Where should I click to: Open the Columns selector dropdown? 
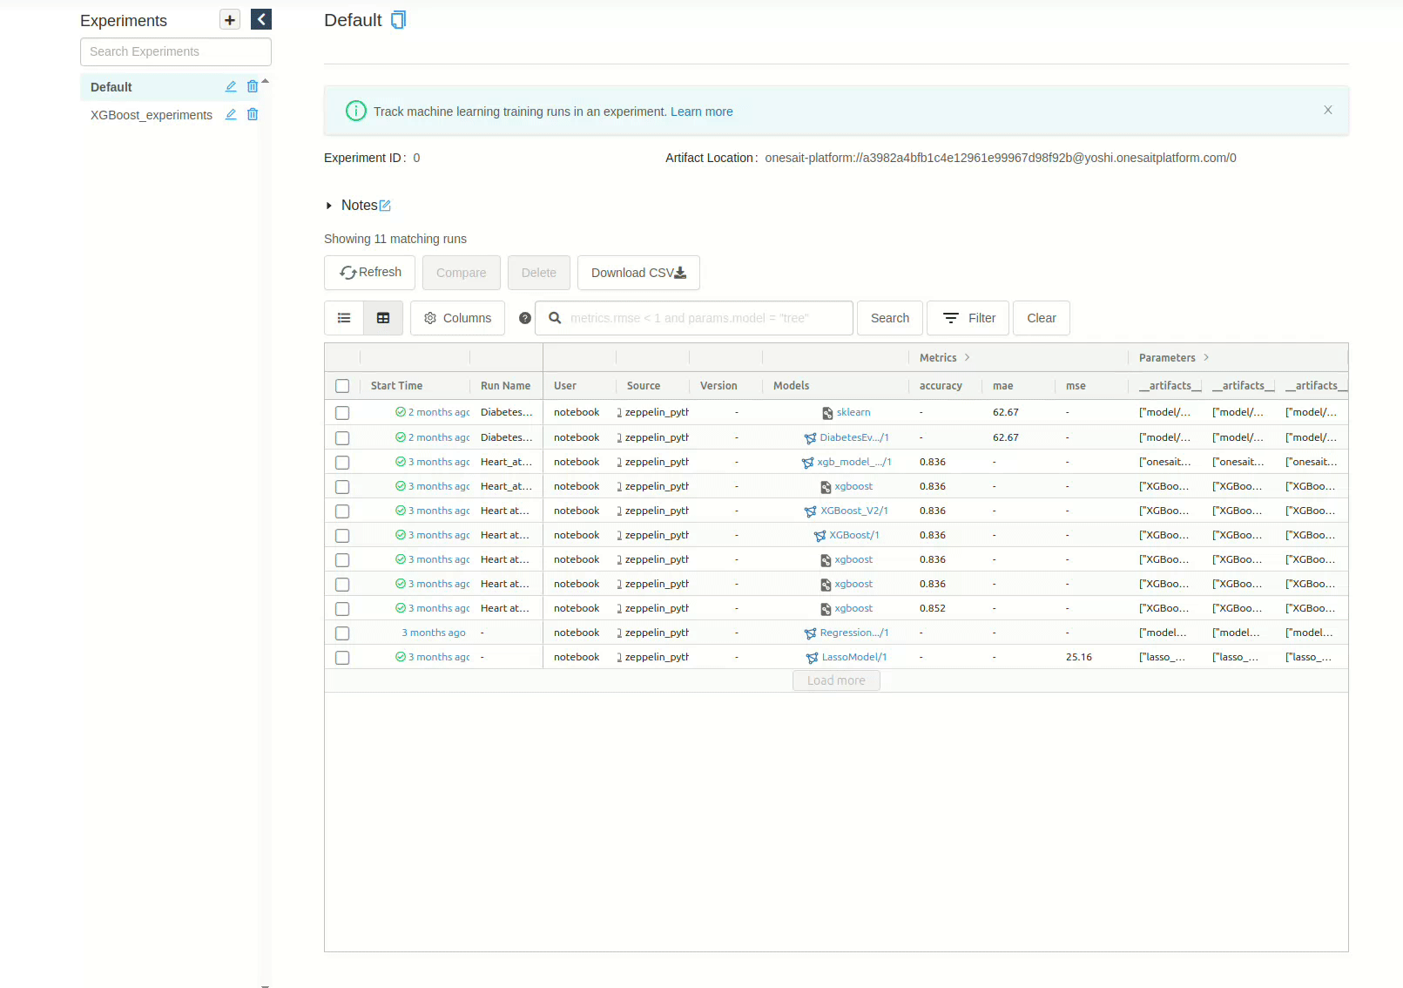[x=457, y=318]
